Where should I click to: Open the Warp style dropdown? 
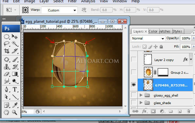(60, 10)
